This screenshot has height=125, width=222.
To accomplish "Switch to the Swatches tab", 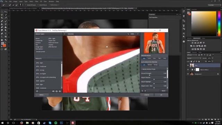I will tap(194, 10).
